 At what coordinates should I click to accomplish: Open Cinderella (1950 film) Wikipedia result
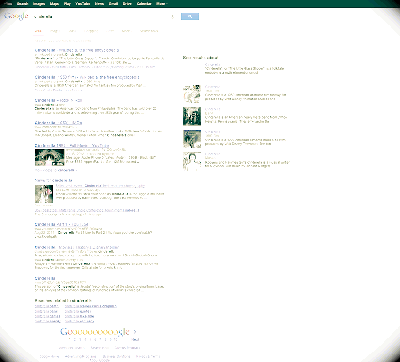pos(87,77)
